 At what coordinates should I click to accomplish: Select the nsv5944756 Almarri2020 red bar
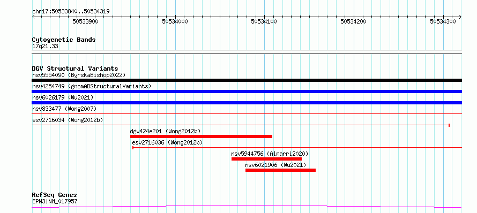(266, 159)
